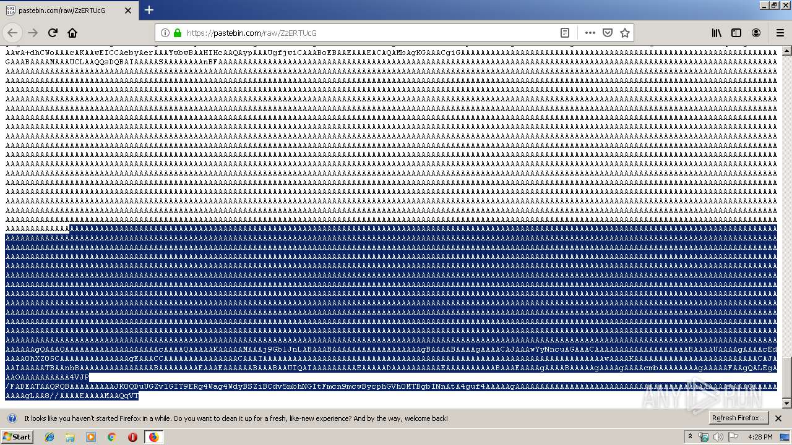This screenshot has height=445, width=792.
Task: Show site information for pastebin.com
Action: click(x=165, y=33)
